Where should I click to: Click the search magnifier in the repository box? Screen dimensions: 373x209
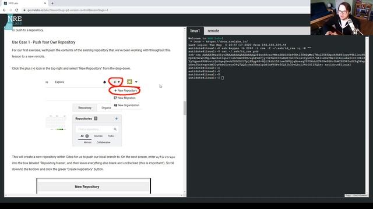click(115, 129)
